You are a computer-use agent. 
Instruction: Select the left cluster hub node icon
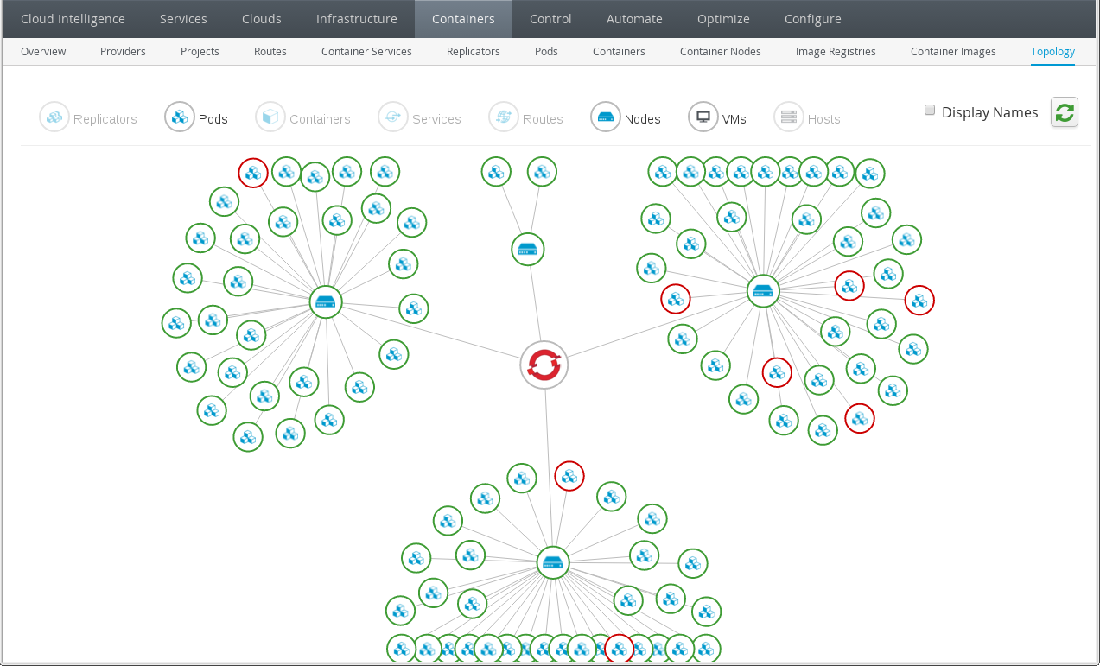click(x=326, y=301)
